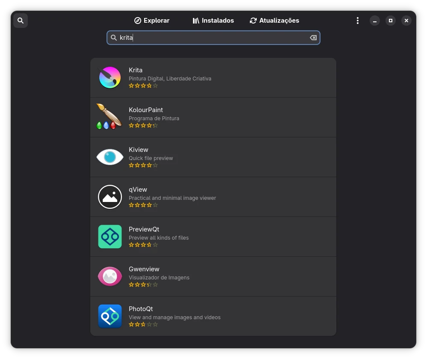Click the Kiview eye icon
Screen dimensions: 427x359
pyautogui.click(x=110, y=157)
